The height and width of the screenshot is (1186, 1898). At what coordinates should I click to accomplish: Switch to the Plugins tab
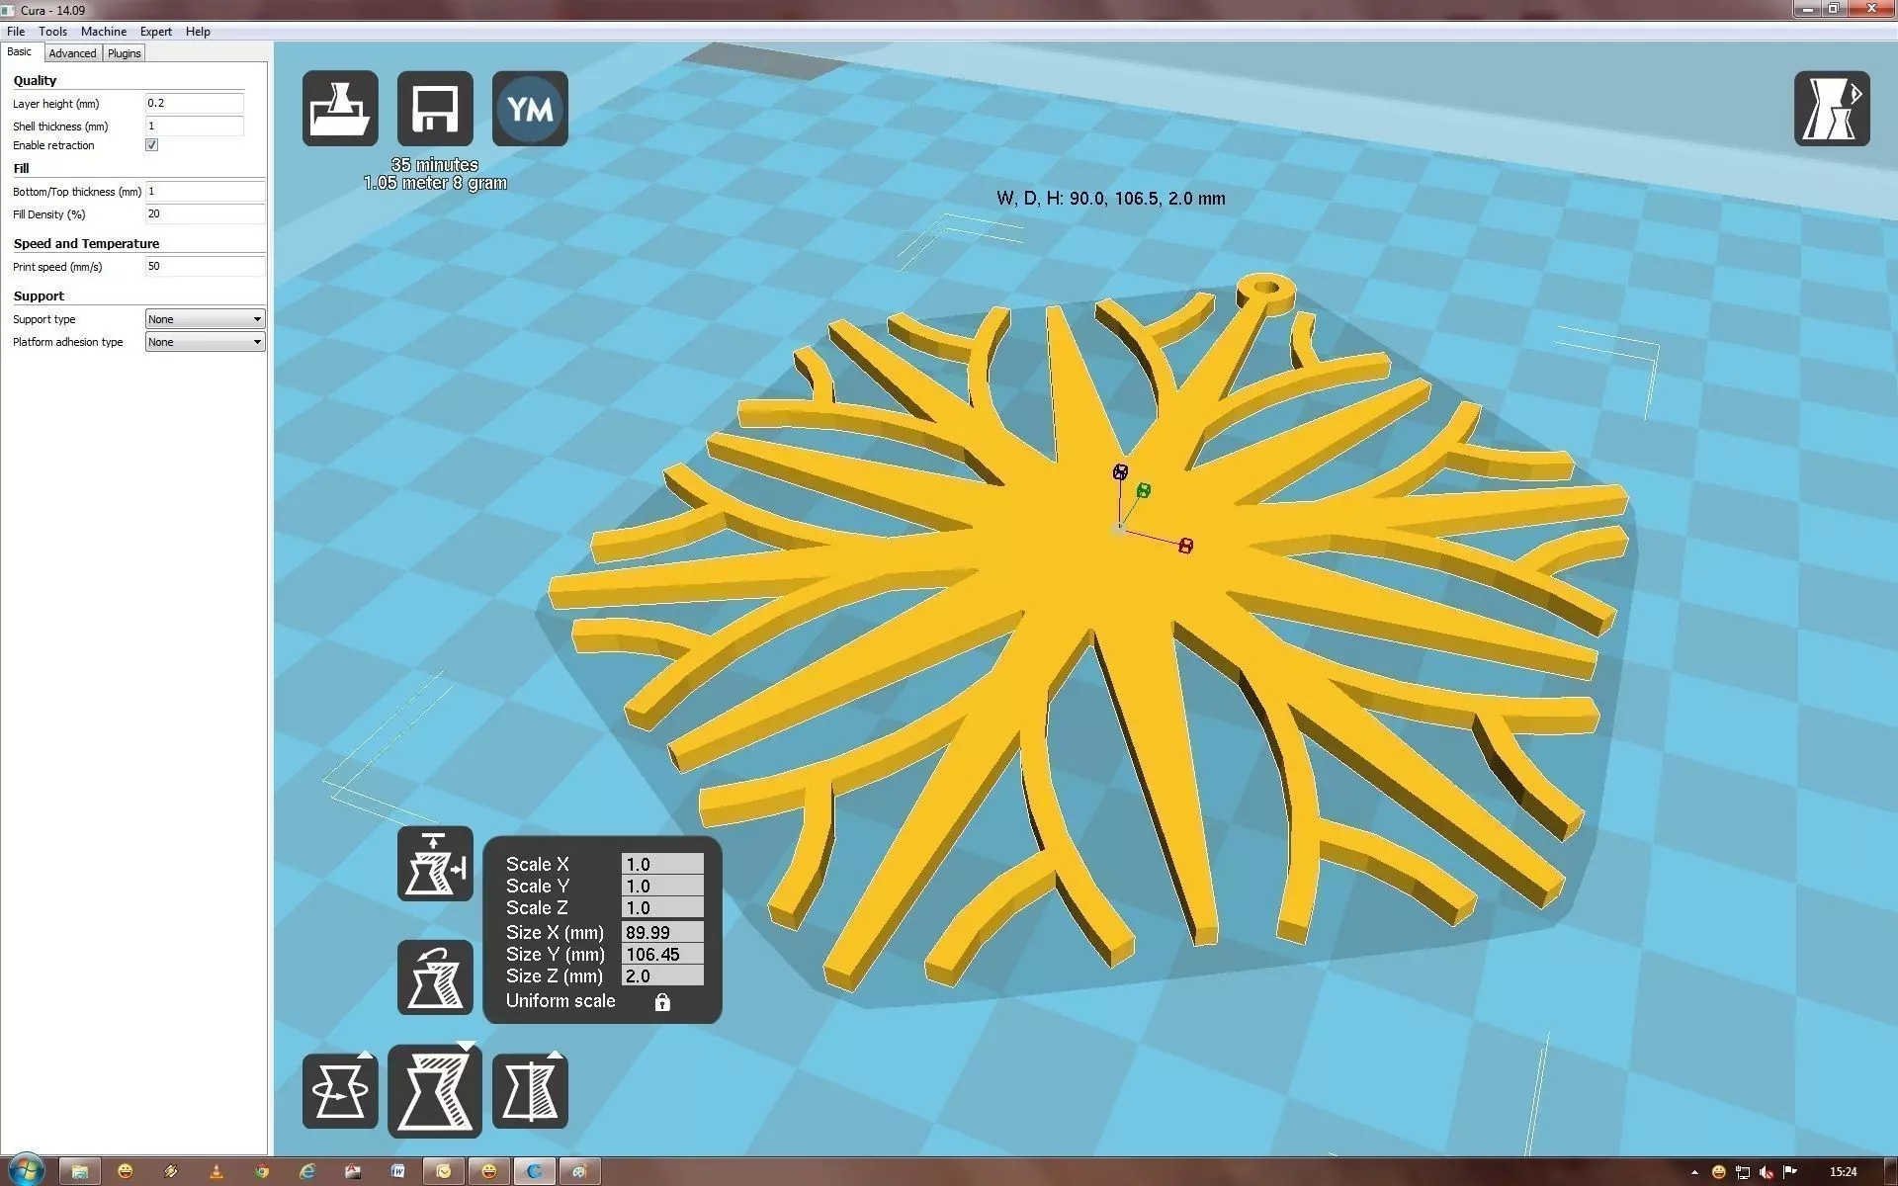pyautogui.click(x=124, y=53)
